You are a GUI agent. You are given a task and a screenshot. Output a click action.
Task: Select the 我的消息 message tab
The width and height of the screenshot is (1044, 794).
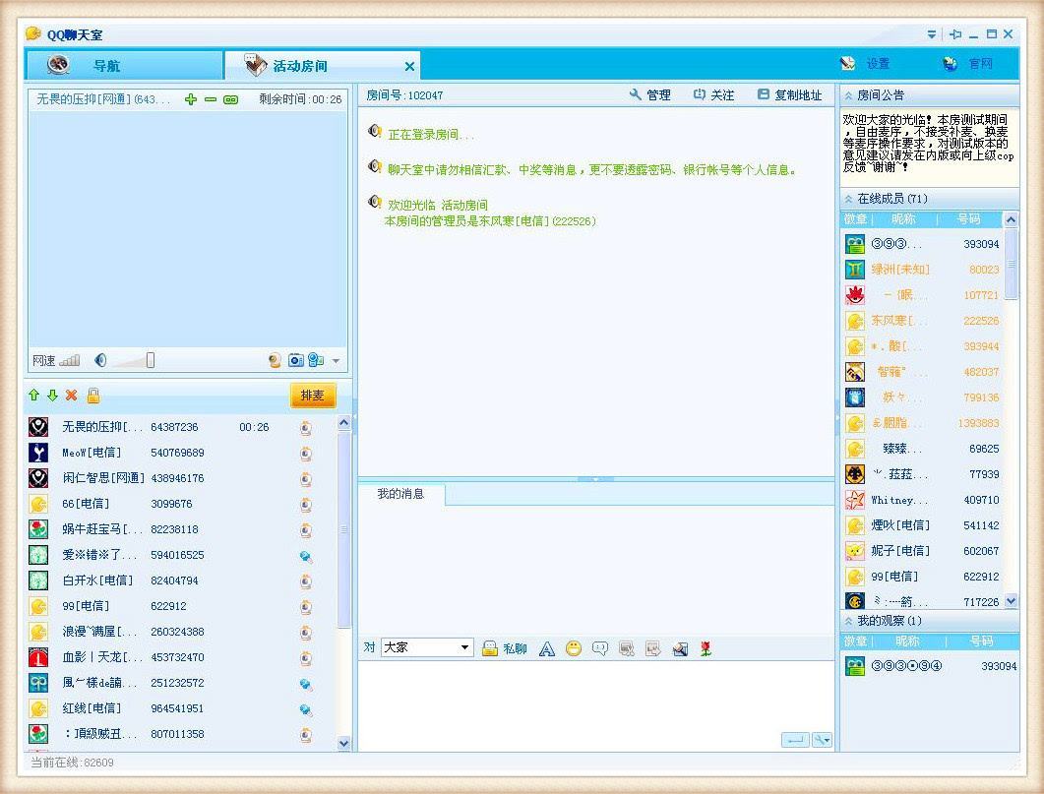(x=399, y=495)
